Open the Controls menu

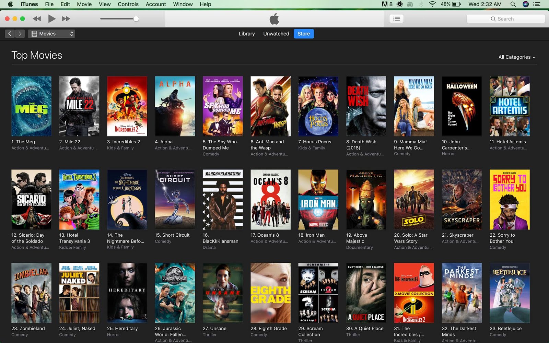coord(128,4)
